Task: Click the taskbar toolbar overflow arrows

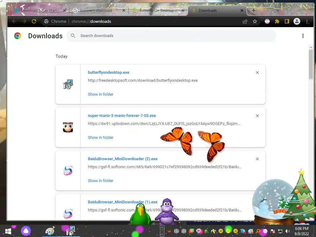Action: (162, 231)
